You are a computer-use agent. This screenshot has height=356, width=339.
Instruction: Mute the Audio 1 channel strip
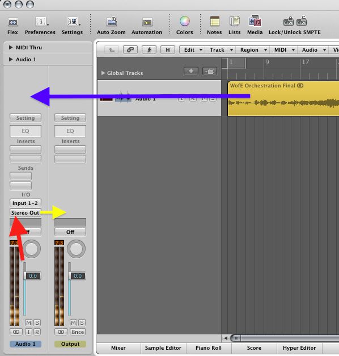(x=28, y=323)
